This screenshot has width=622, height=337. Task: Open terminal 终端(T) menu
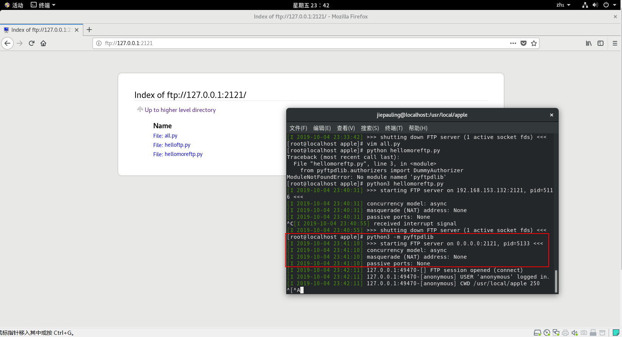pos(394,128)
